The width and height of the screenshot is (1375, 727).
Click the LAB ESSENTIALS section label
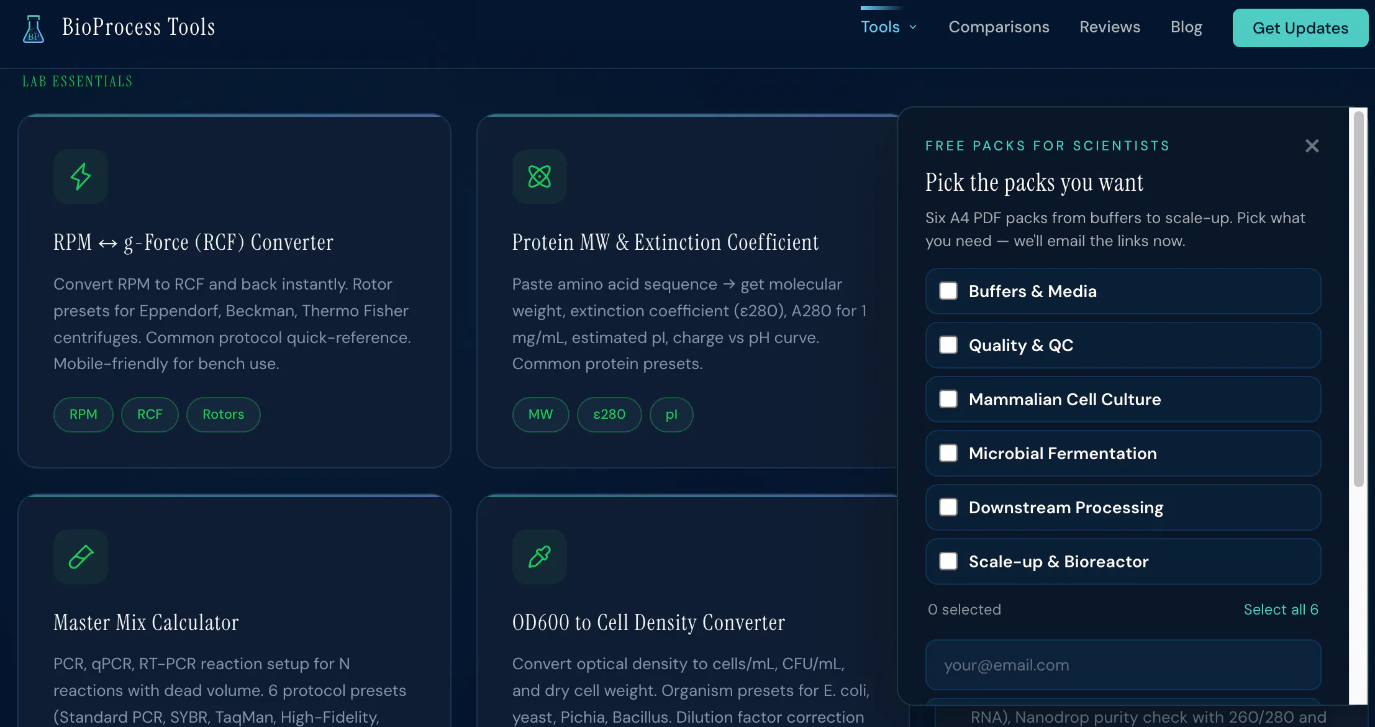click(x=78, y=81)
